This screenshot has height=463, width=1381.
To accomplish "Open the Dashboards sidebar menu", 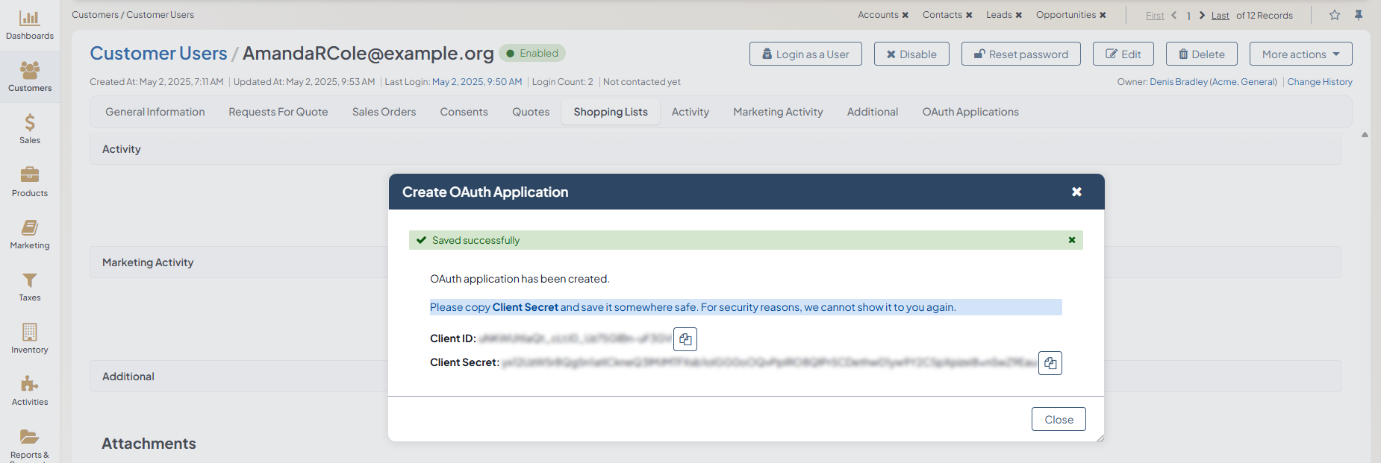I will (x=30, y=25).
